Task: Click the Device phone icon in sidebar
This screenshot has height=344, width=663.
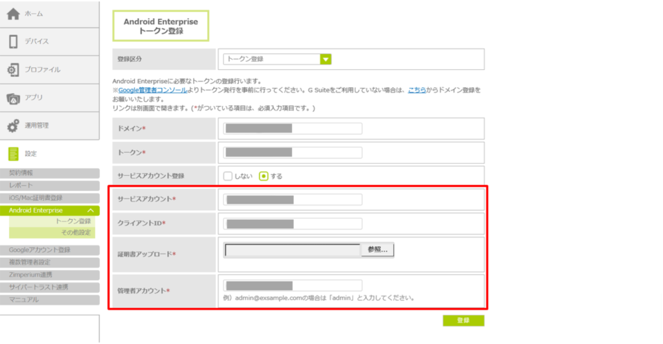Action: 13,41
